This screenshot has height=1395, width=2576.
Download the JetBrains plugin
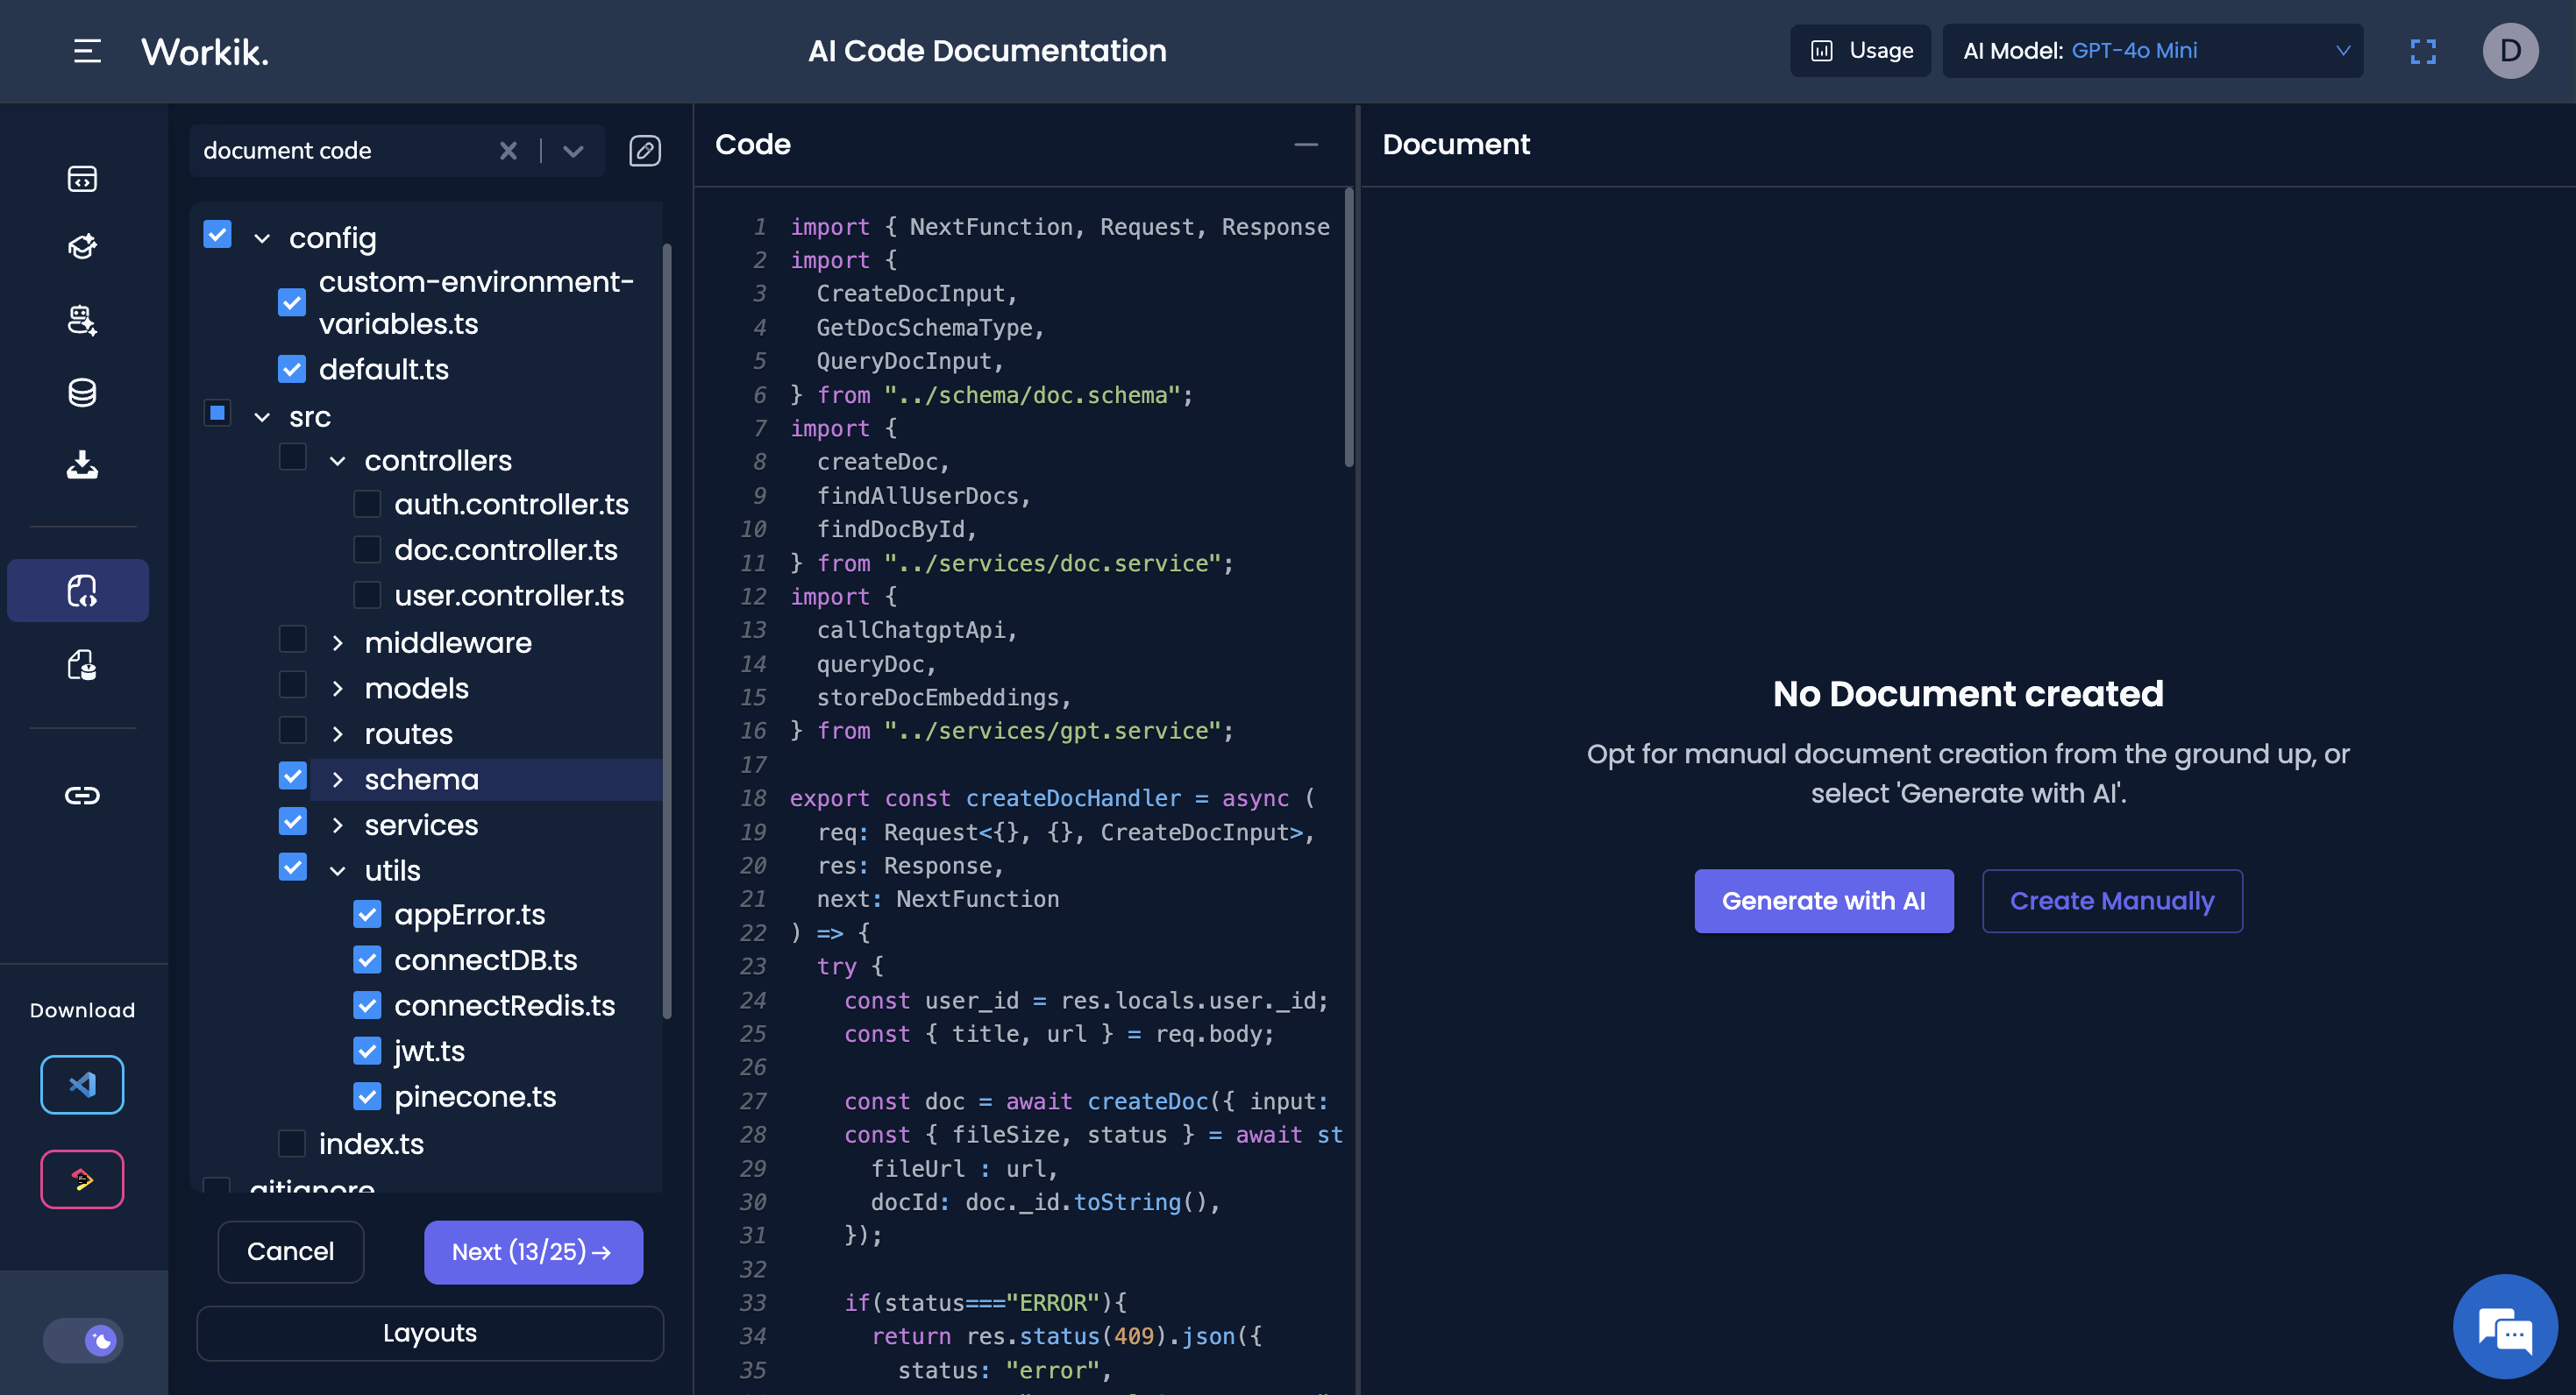coord(82,1179)
